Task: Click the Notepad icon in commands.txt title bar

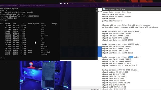Action: [104, 9]
